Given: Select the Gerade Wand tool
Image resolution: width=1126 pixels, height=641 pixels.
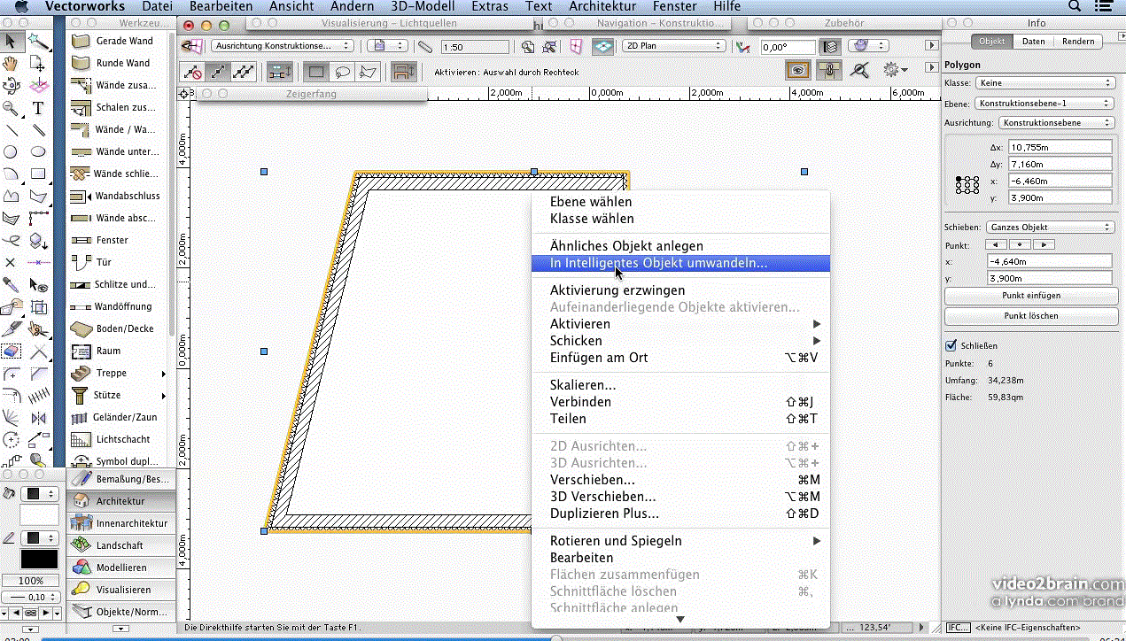Looking at the screenshot, I should point(115,41).
